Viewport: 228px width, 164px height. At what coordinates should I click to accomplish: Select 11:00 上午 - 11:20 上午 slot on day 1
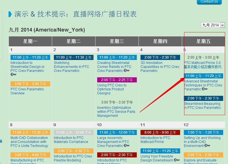point(30,57)
